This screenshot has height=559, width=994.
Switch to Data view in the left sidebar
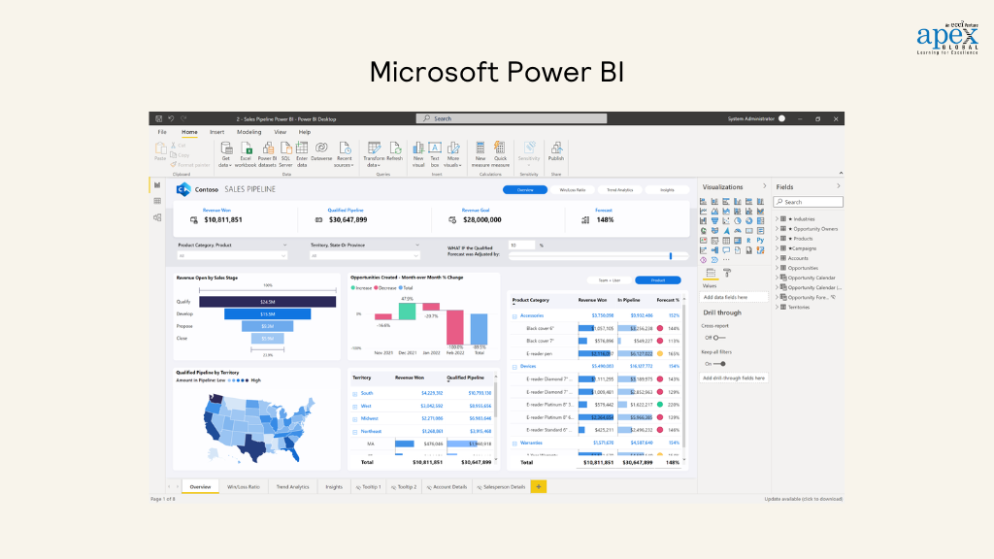(x=157, y=201)
